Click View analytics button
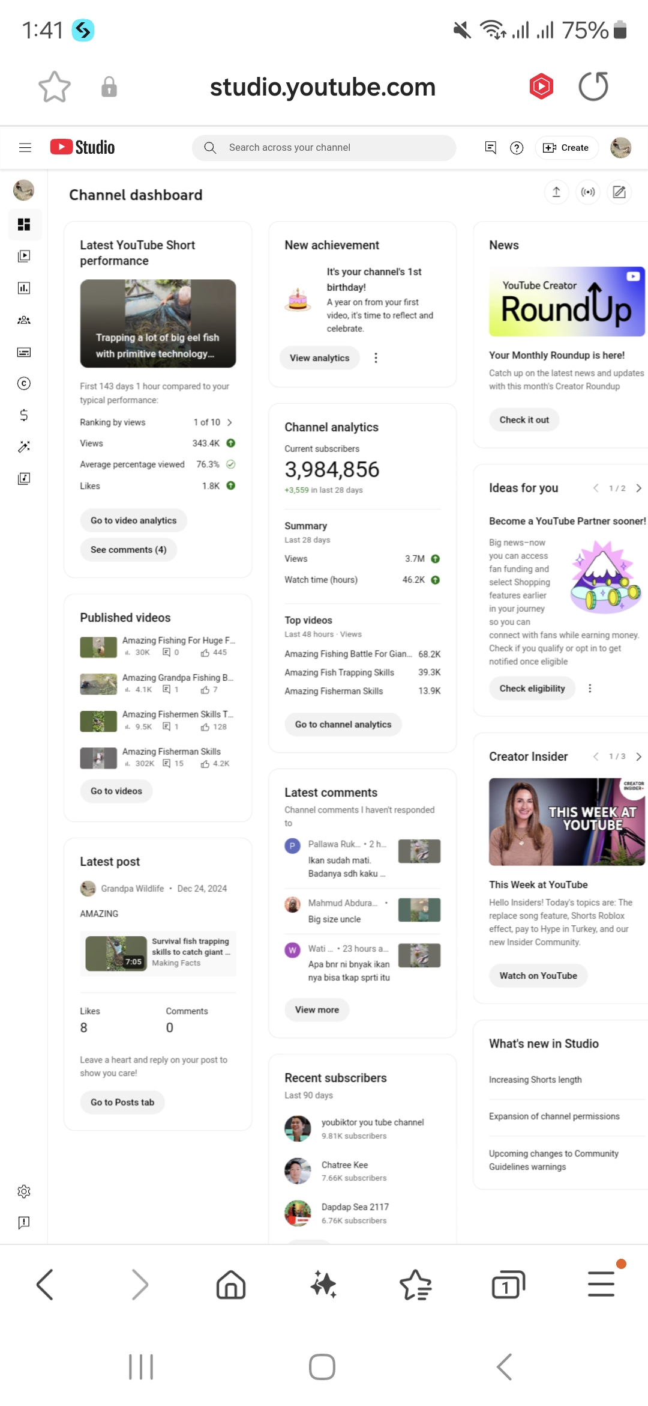The height and width of the screenshot is (1406, 648). [320, 358]
